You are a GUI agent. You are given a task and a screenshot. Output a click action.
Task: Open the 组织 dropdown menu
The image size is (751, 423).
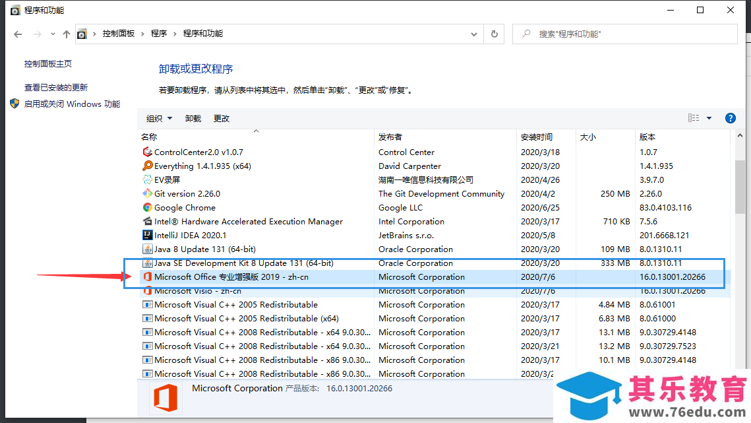pyautogui.click(x=159, y=119)
